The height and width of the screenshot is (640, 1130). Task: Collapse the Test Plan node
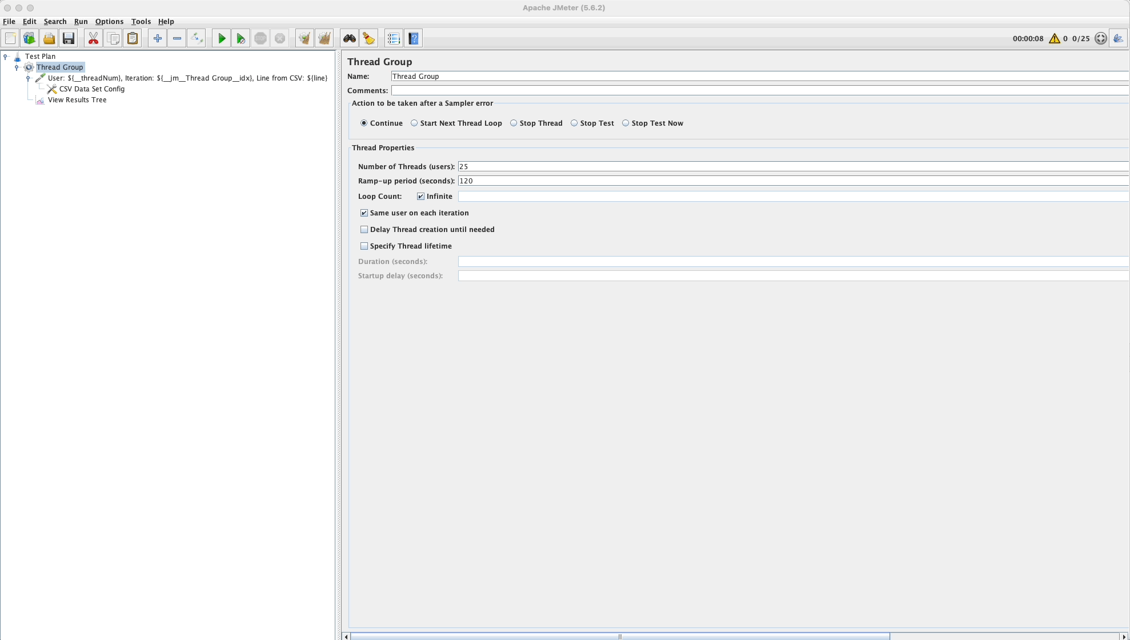pyautogui.click(x=6, y=56)
